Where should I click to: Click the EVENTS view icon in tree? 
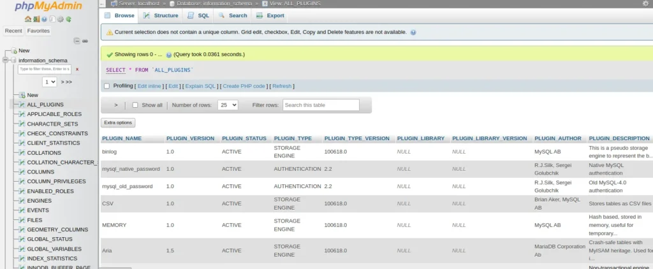click(22, 210)
